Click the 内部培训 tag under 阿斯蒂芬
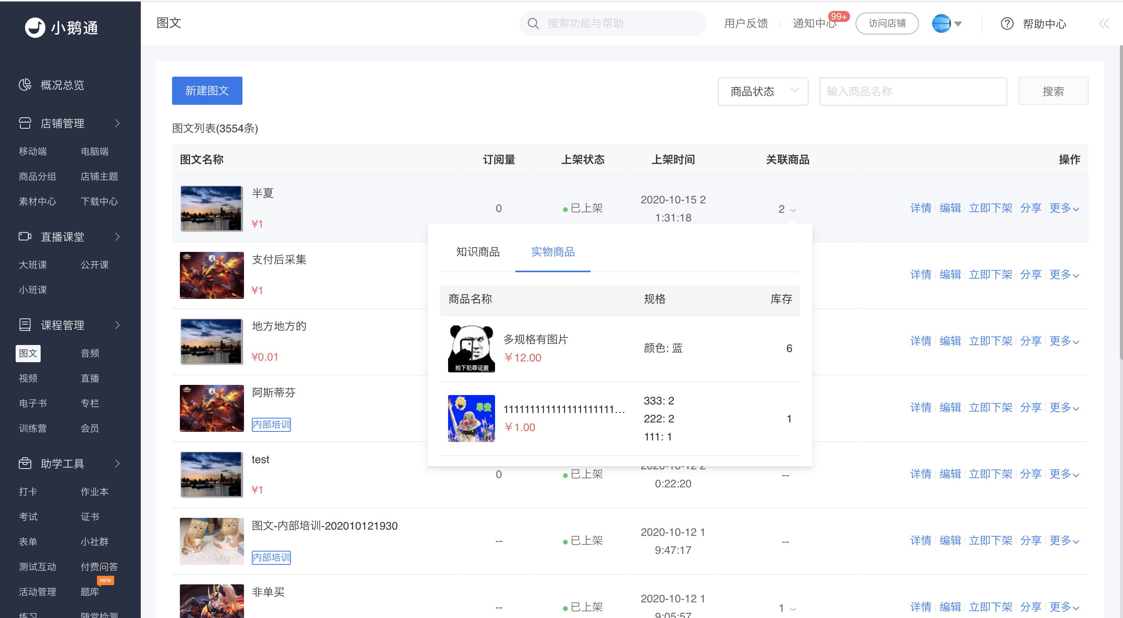1123x618 pixels. coord(271,424)
